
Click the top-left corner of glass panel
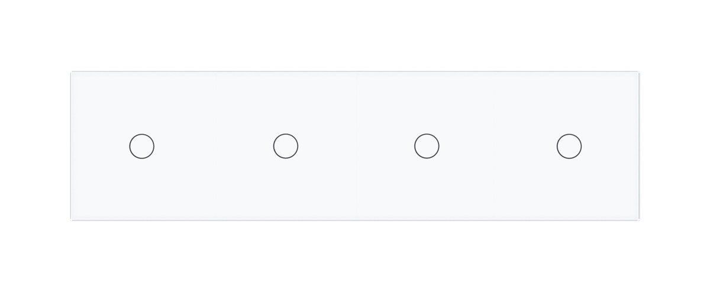73,74
